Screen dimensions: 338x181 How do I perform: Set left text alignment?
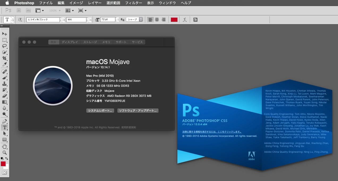(151, 20)
